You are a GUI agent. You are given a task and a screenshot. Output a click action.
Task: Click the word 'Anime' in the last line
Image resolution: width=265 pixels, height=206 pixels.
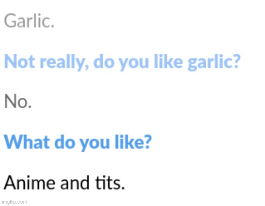tap(29, 182)
